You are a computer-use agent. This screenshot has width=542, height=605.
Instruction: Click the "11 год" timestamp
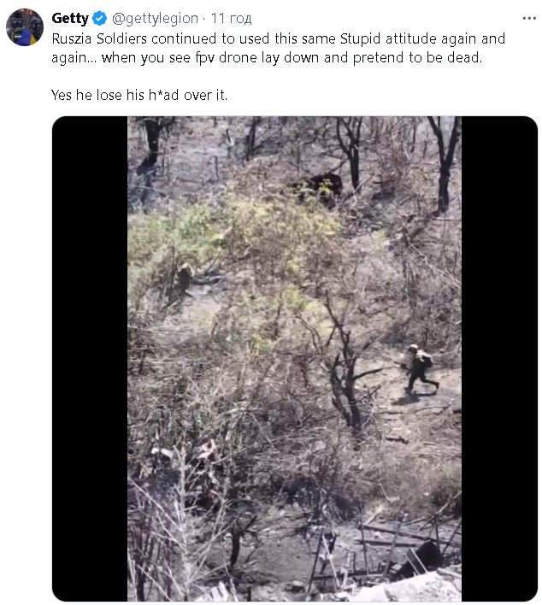point(227,18)
